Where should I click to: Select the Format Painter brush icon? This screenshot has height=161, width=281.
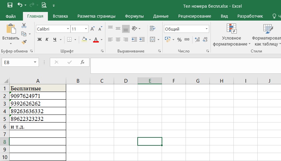24,42
